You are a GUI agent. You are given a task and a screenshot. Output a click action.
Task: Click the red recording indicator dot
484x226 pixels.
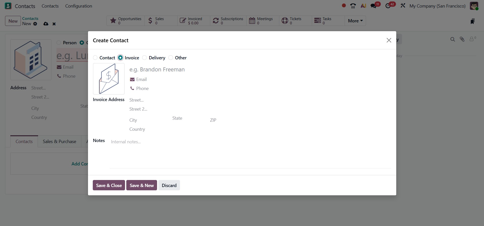[344, 6]
